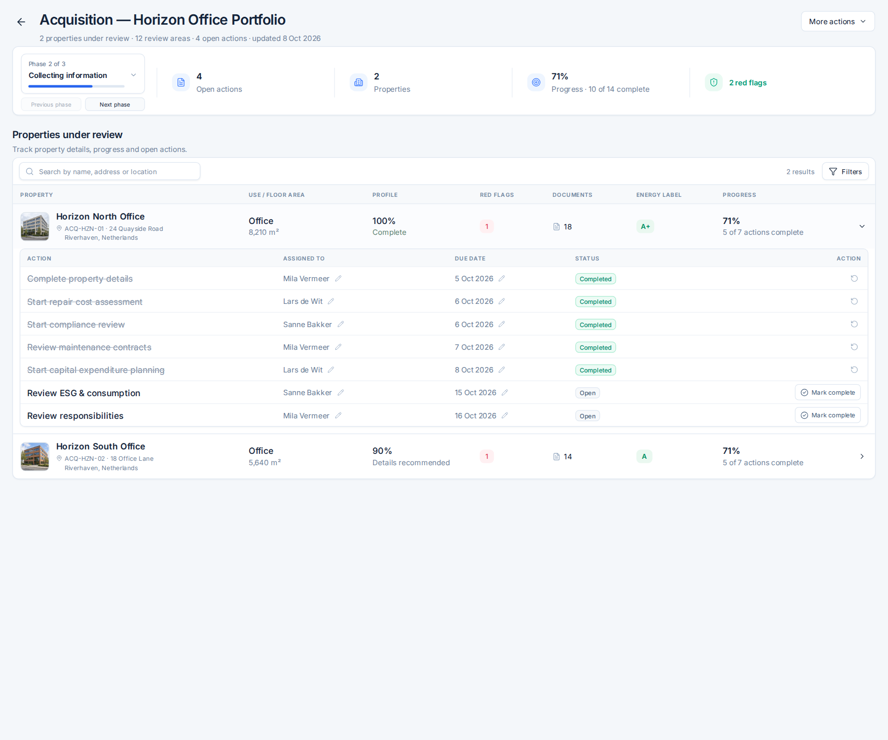Edit assignee for Review responsibilities
This screenshot has height=740, width=888.
[x=338, y=415]
